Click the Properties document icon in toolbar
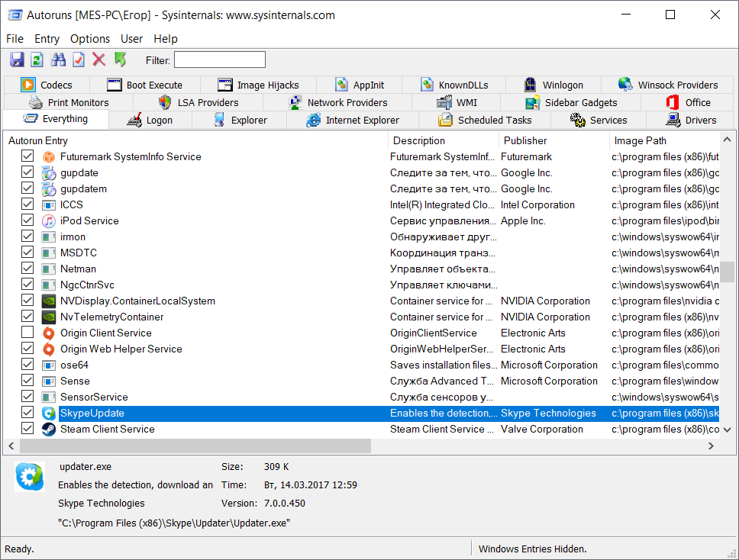 (x=79, y=60)
